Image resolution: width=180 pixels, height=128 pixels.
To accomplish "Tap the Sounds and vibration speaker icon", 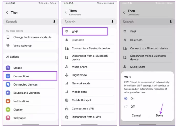I will (8, 93).
